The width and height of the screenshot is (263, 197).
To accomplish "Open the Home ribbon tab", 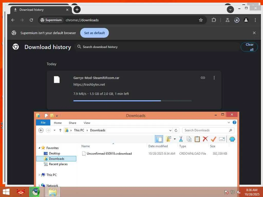I will click(x=58, y=123).
